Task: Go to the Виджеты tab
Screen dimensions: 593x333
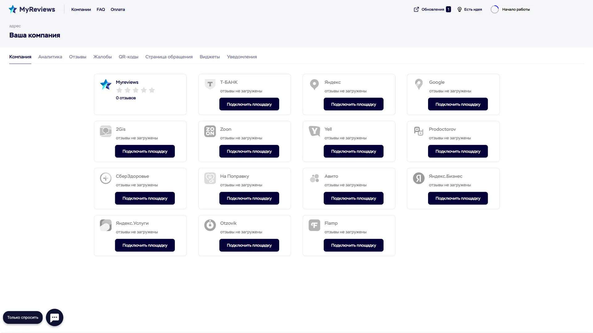Action: (210, 57)
